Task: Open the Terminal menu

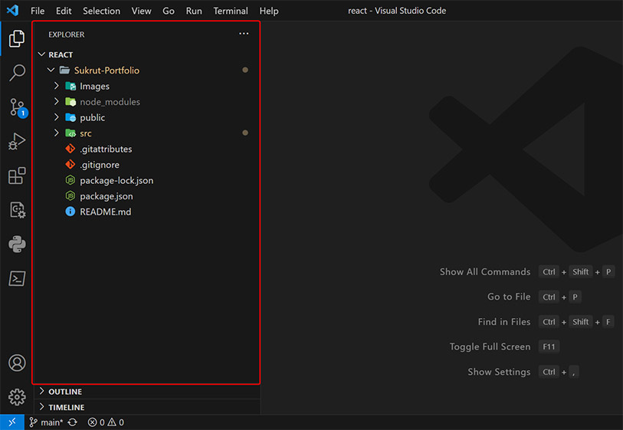Action: click(x=231, y=11)
